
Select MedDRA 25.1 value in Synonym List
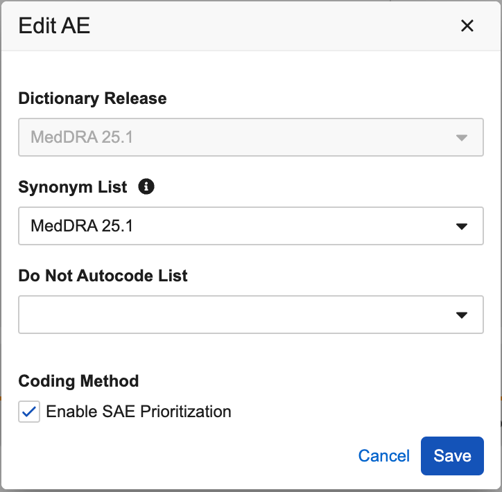(82, 226)
